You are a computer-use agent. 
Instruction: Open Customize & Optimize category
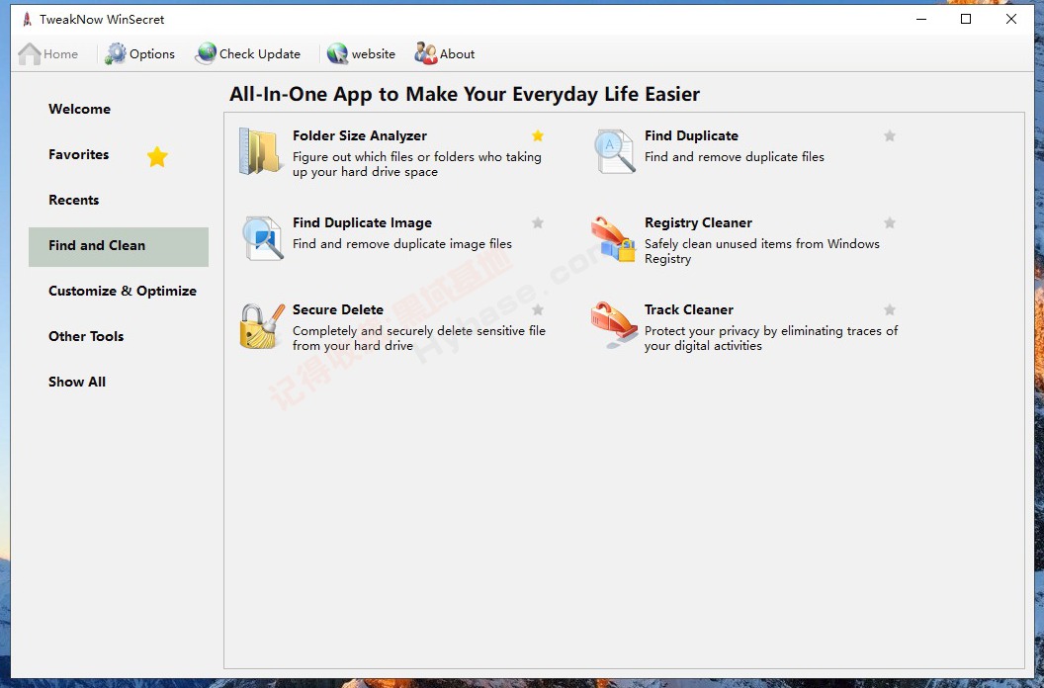click(123, 291)
